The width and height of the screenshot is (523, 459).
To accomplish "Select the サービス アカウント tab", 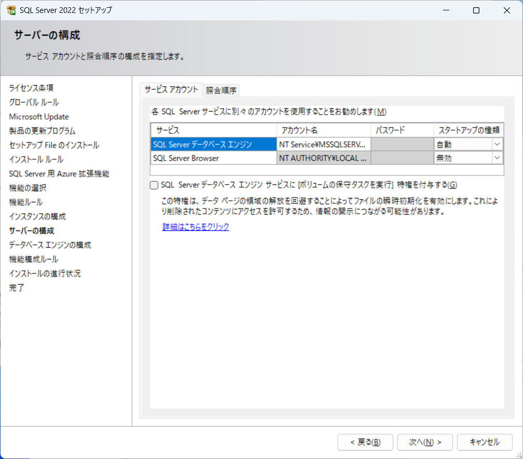I will pyautogui.click(x=171, y=89).
